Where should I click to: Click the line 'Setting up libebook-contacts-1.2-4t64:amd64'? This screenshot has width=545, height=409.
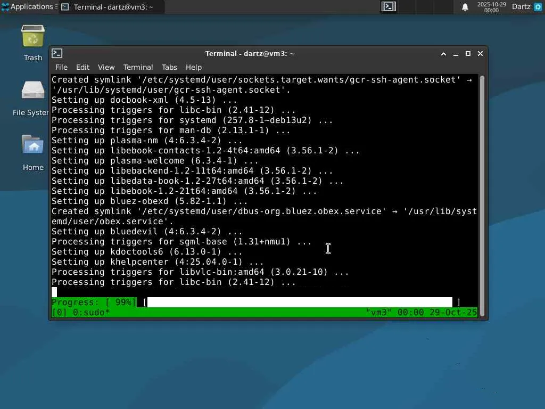(205, 151)
